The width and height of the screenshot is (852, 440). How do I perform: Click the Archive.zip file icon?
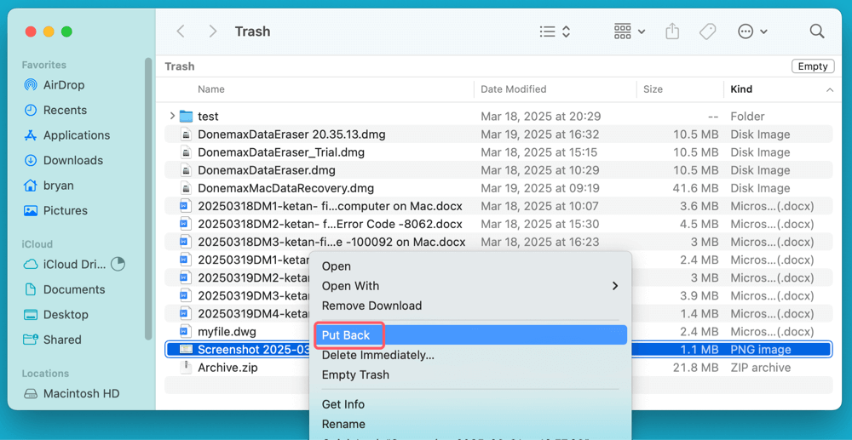tap(187, 368)
